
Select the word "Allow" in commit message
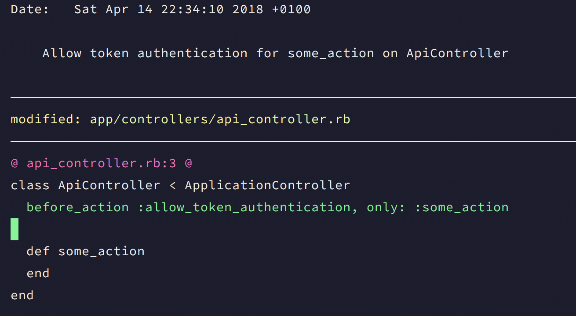pyautogui.click(x=62, y=53)
